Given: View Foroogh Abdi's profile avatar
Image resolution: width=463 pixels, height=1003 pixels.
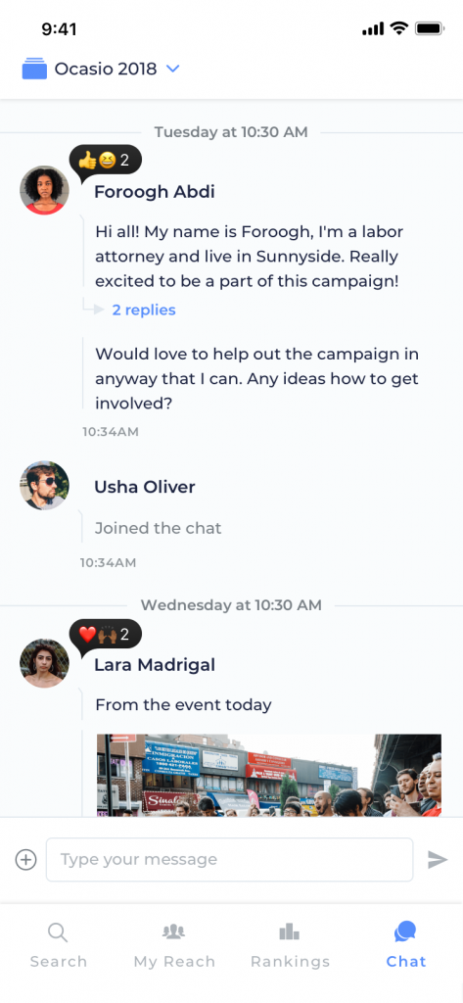Looking at the screenshot, I should [x=44, y=190].
